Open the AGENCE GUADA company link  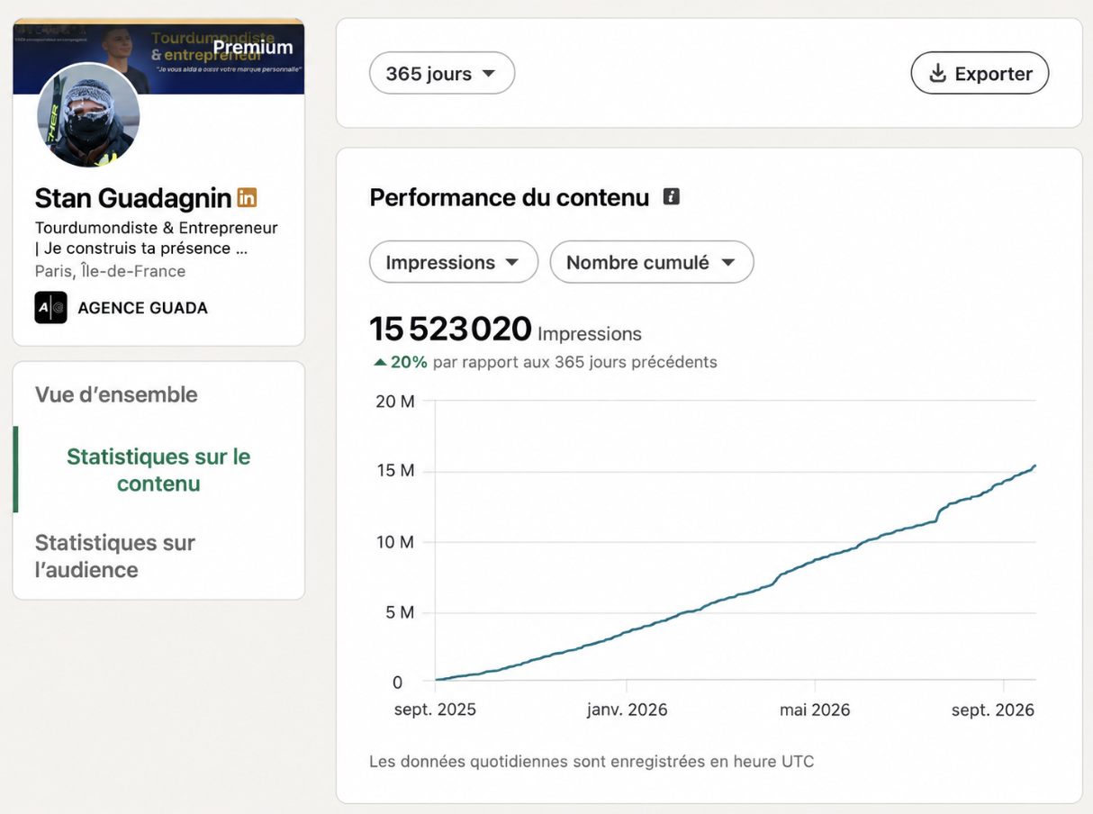tap(142, 308)
